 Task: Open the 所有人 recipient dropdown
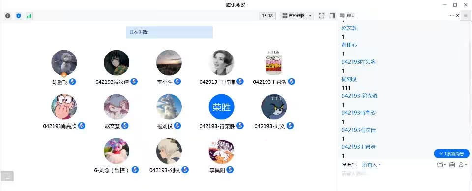372,165
